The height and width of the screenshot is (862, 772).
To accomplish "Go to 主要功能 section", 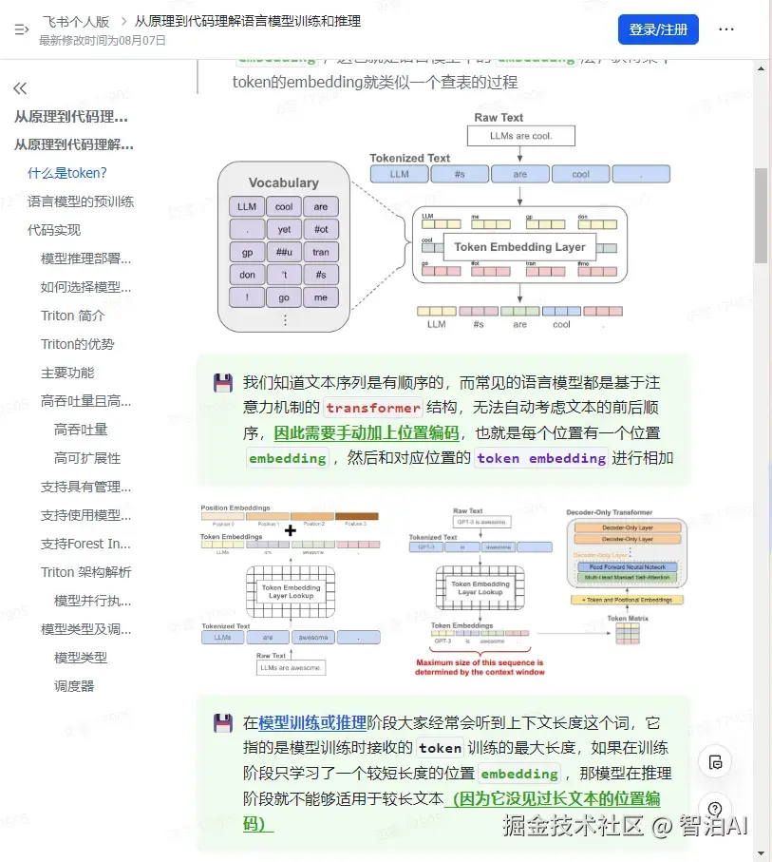I will pyautogui.click(x=67, y=374).
